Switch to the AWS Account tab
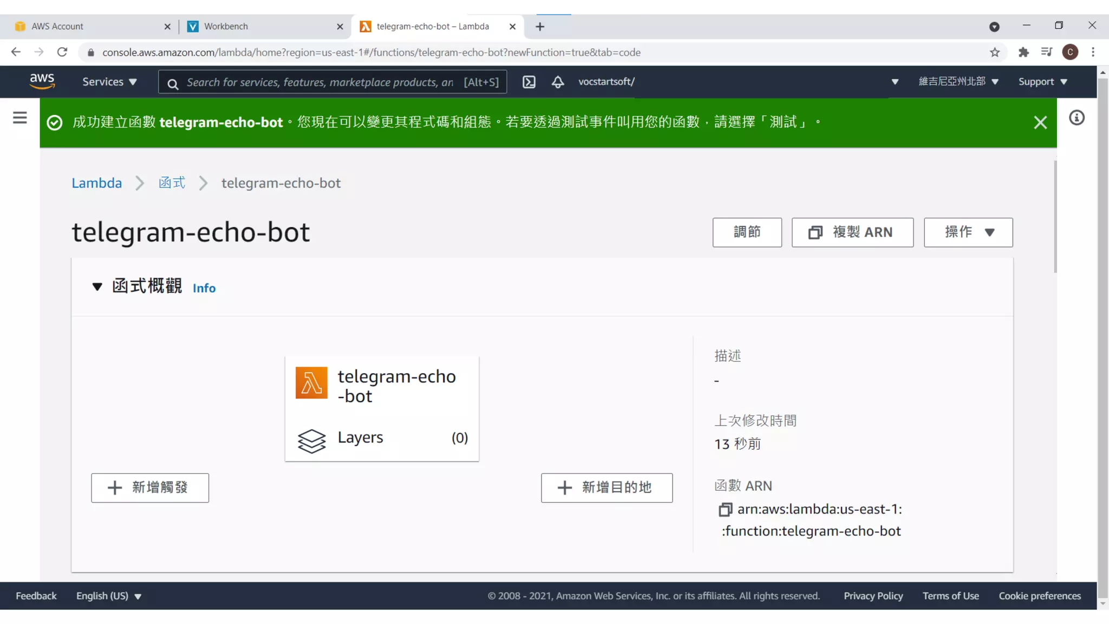 coord(57,26)
